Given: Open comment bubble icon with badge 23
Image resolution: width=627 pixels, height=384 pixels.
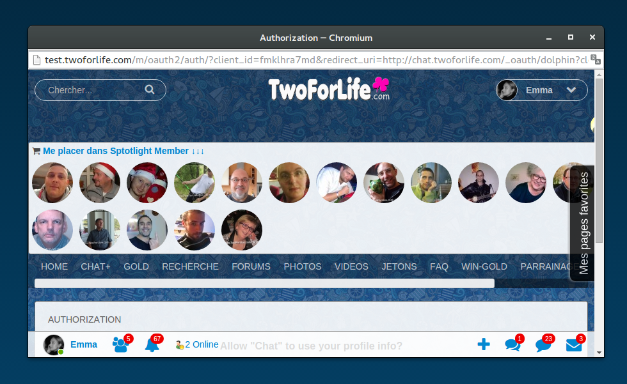Looking at the screenshot, I should [544, 344].
